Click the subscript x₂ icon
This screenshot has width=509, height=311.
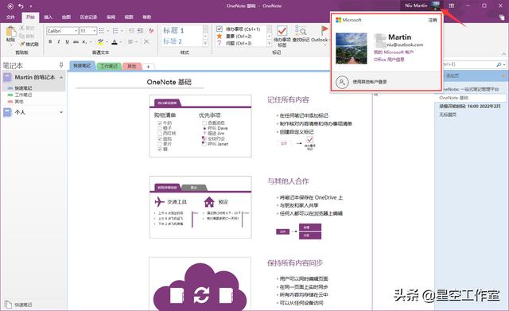(84, 41)
